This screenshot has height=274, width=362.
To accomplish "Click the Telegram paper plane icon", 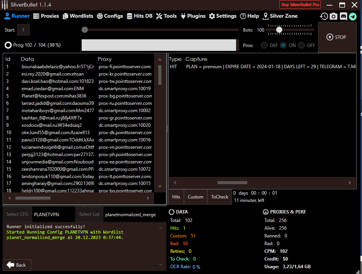I will (353, 17).
